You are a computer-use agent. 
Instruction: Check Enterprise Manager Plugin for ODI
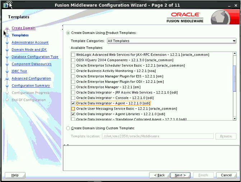73,81
